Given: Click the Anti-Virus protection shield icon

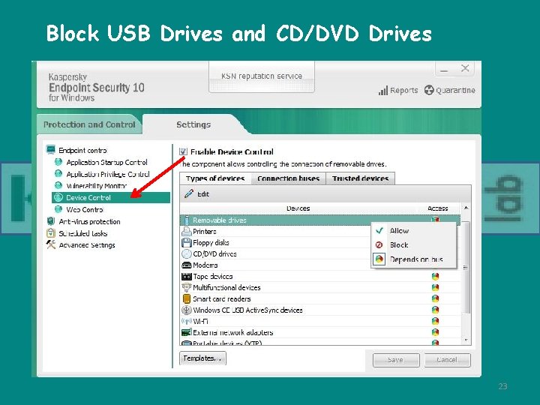Looking at the screenshot, I should [51, 221].
